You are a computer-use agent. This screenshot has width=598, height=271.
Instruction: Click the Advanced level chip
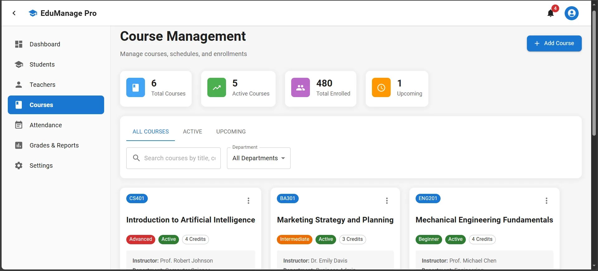coord(141,239)
